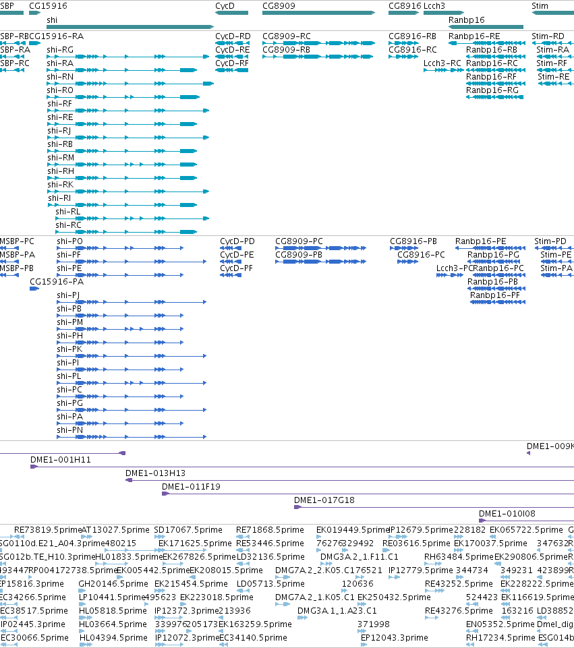Click transcript CG8916-RB
The width and height of the screenshot is (574, 648).
tap(404, 43)
